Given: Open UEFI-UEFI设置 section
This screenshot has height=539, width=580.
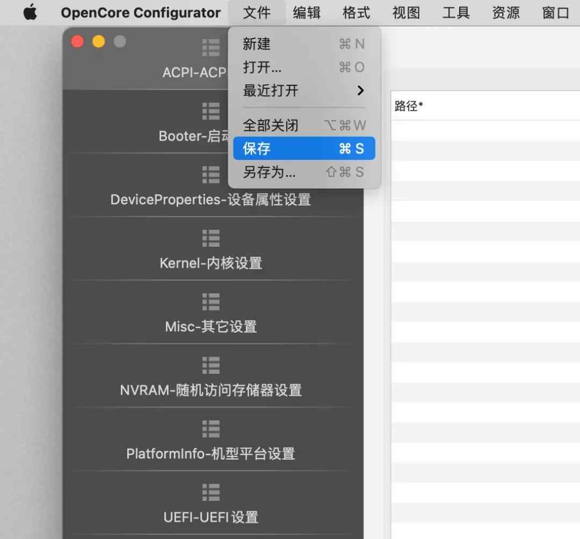Looking at the screenshot, I should pyautogui.click(x=211, y=518).
